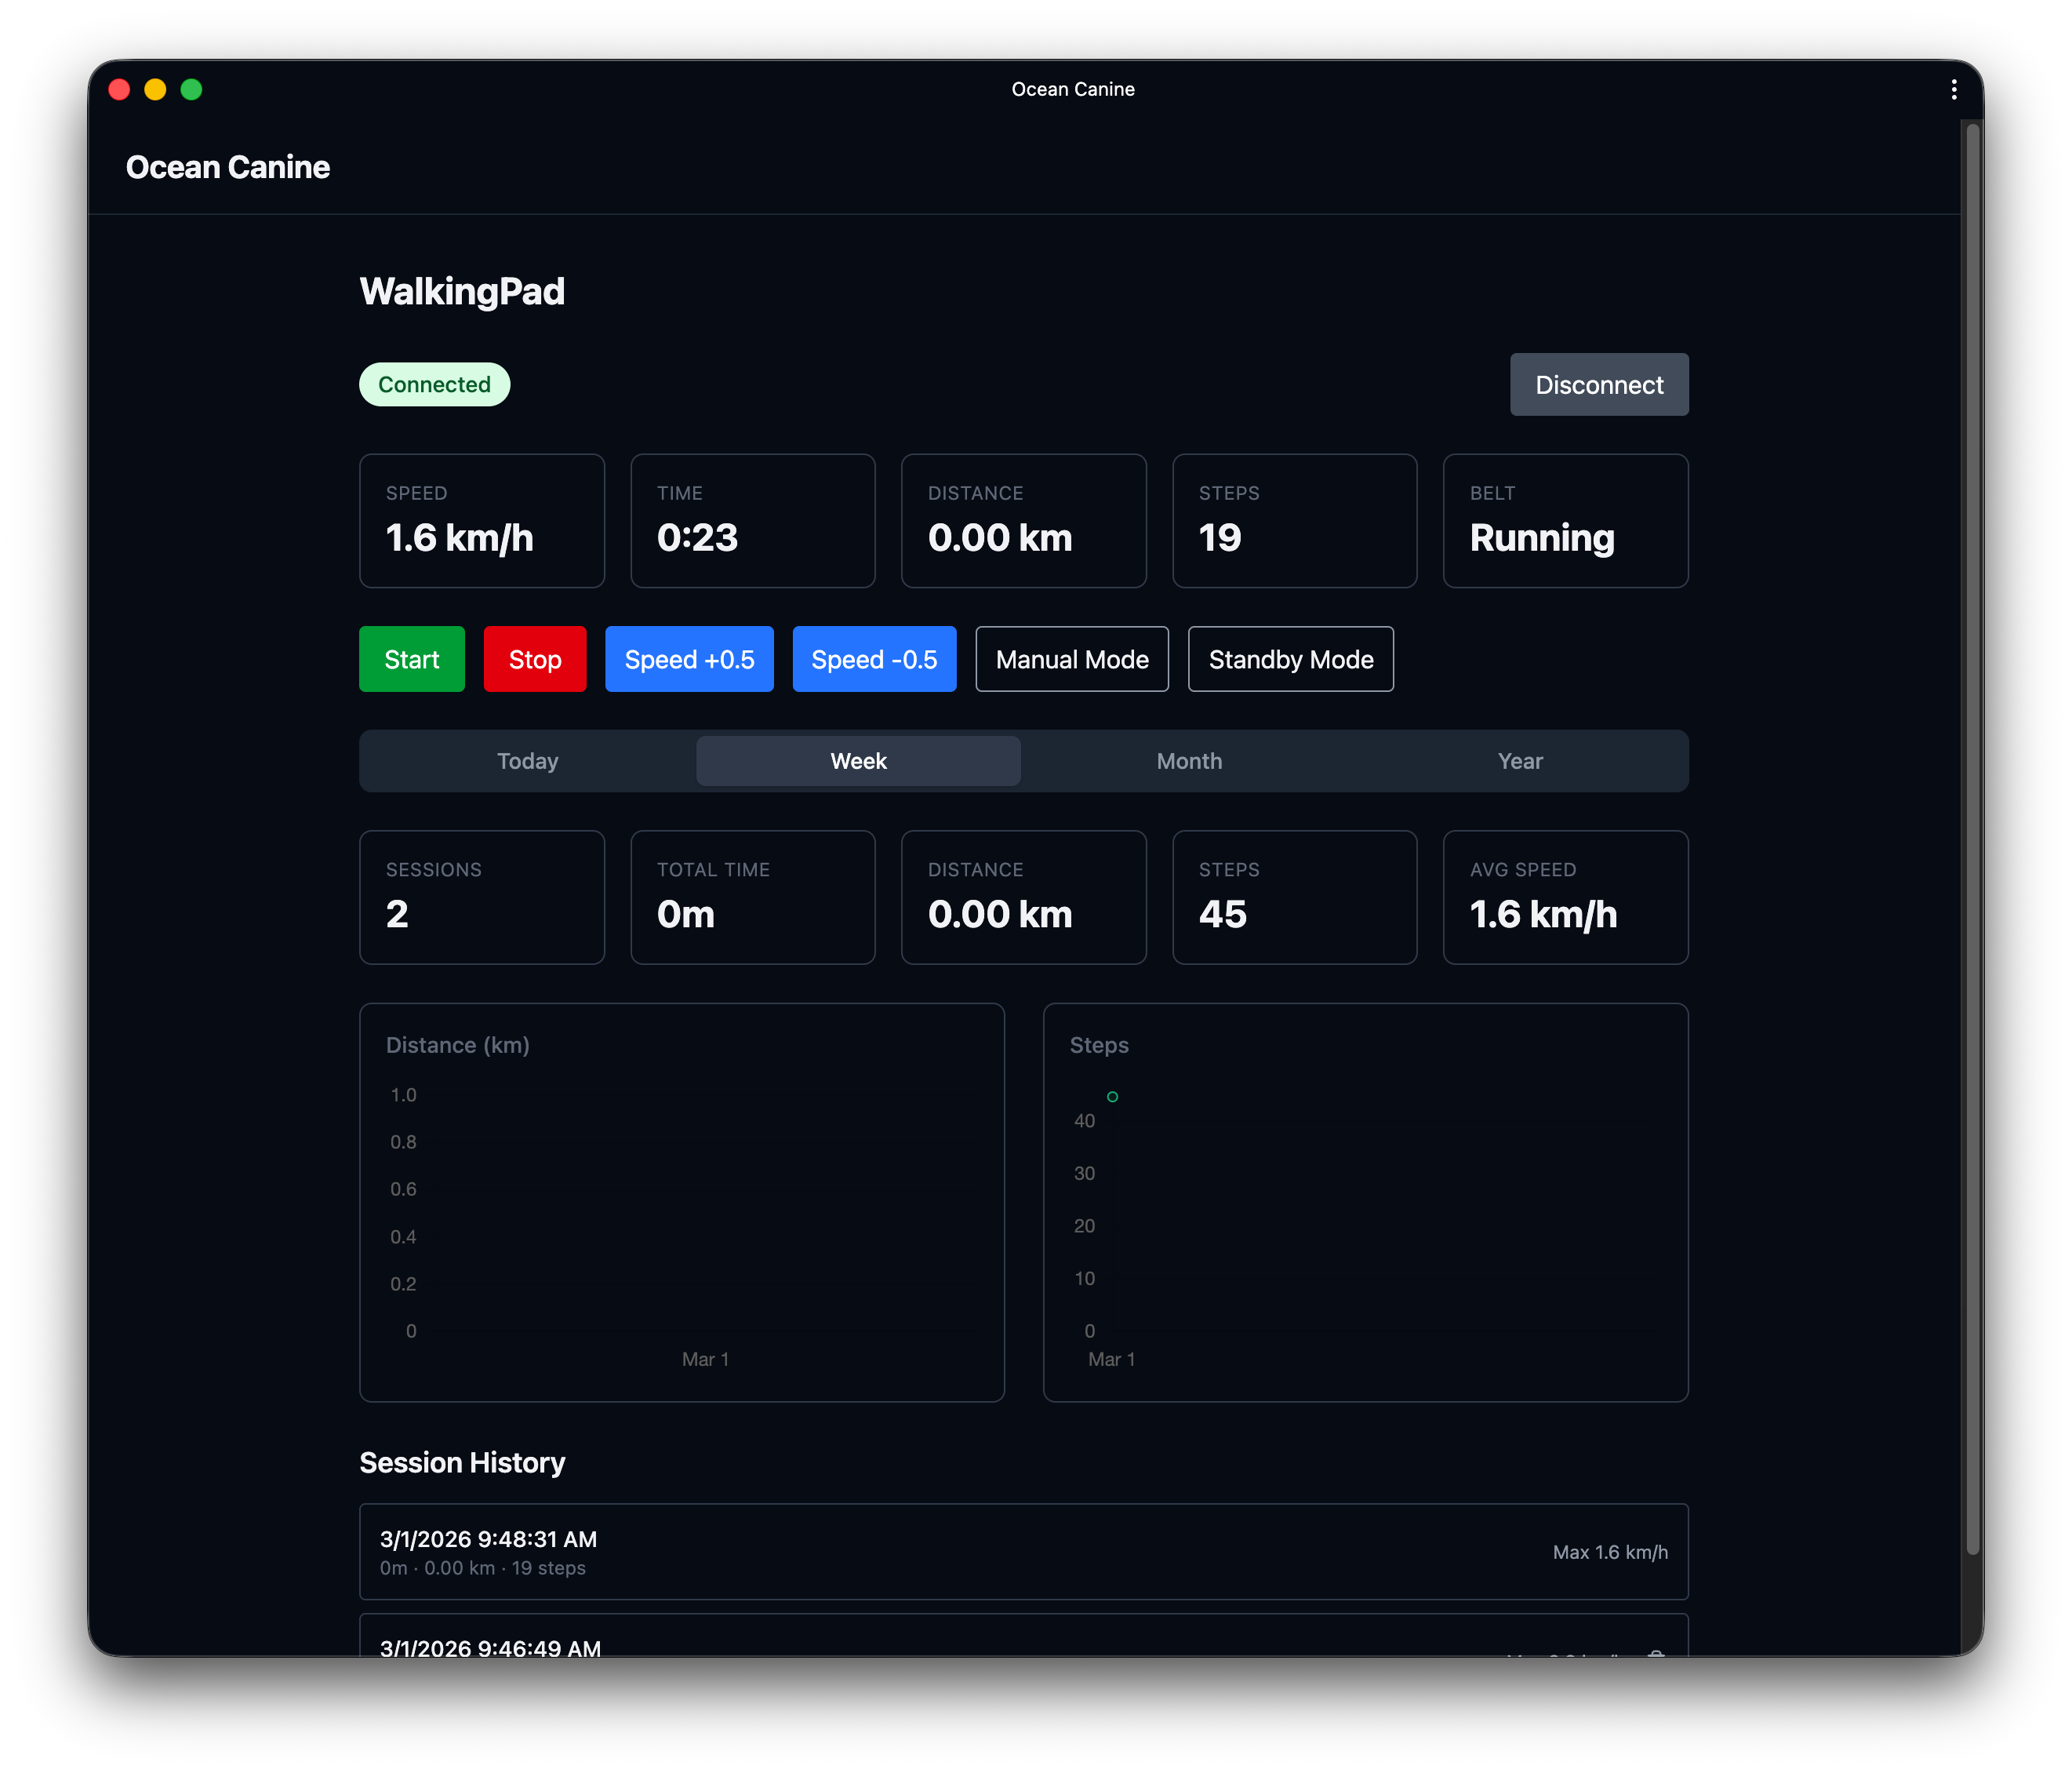
Task: Start the treadmill belt
Action: [x=411, y=659]
